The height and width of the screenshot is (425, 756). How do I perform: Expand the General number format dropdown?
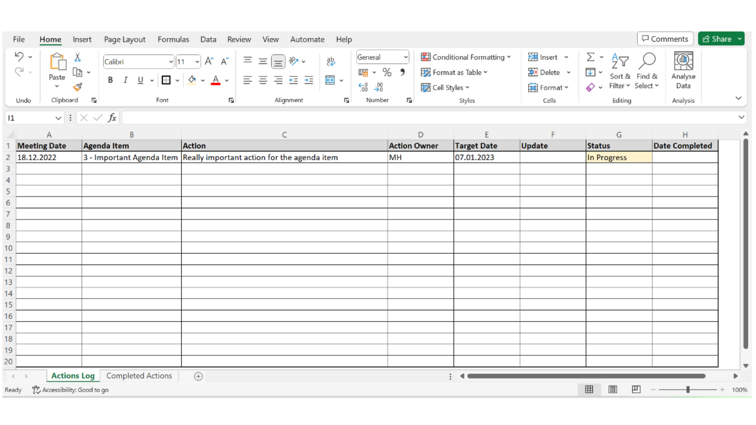pos(406,57)
